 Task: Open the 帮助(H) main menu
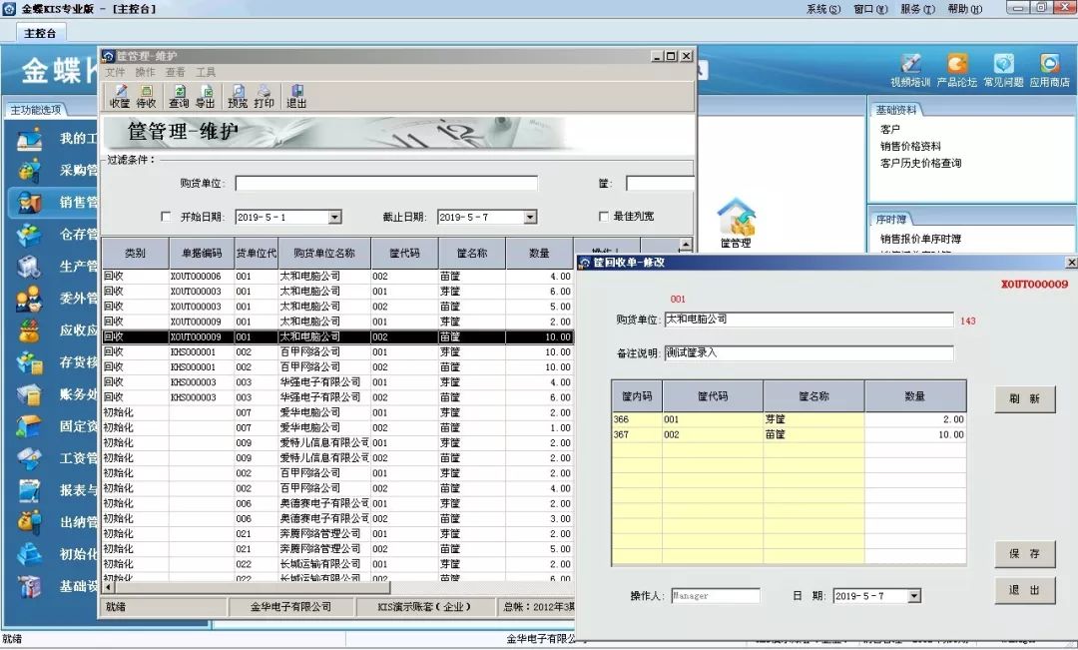pyautogui.click(x=964, y=9)
